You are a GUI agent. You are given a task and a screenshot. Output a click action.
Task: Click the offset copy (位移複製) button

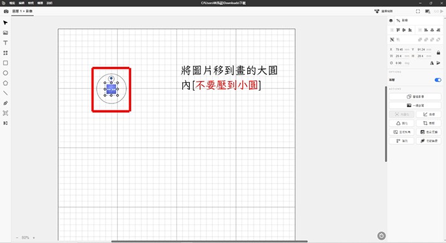point(429,141)
